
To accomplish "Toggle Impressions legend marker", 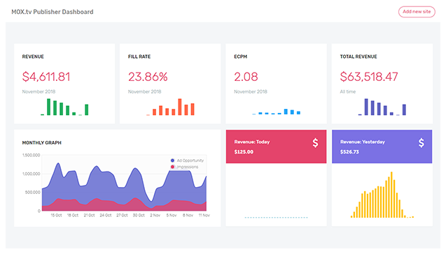I will (x=172, y=167).
